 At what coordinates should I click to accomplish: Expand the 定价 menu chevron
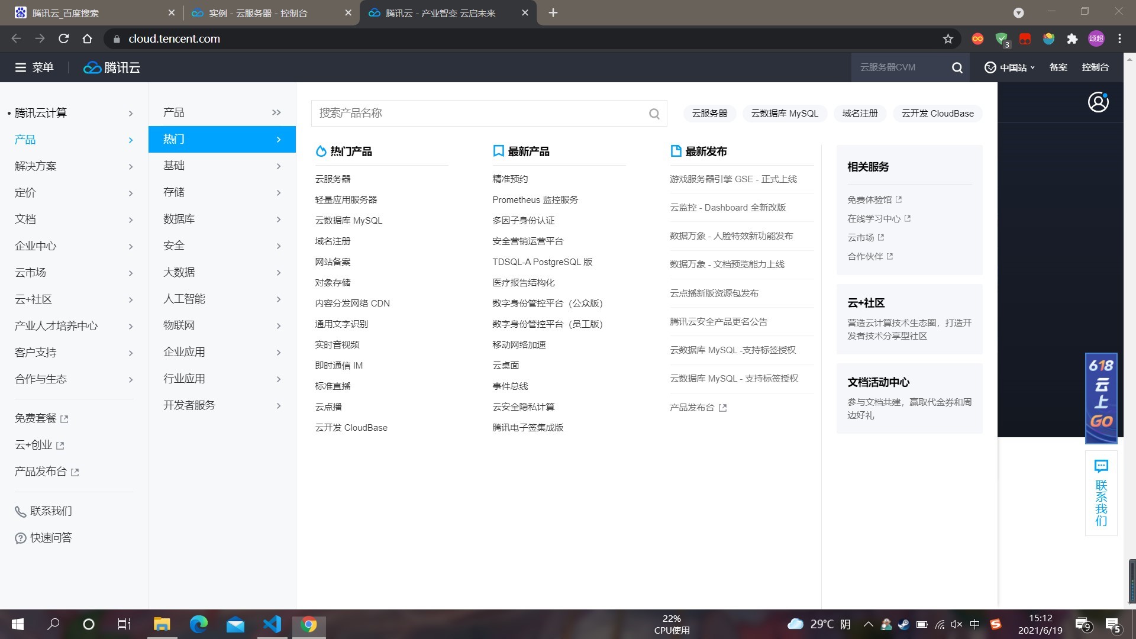(x=131, y=193)
